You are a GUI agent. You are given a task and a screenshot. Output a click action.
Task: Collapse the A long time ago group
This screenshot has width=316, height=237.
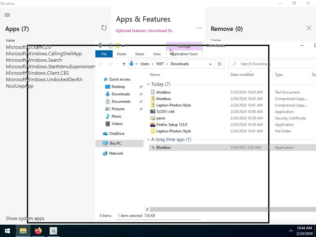pyautogui.click(x=148, y=139)
